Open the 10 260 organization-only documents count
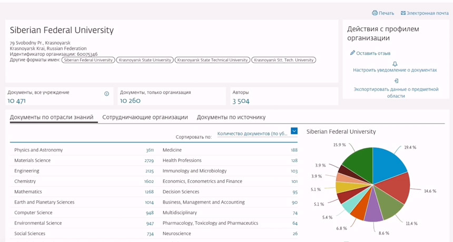Image resolution: width=453 pixels, height=242 pixels. (130, 100)
